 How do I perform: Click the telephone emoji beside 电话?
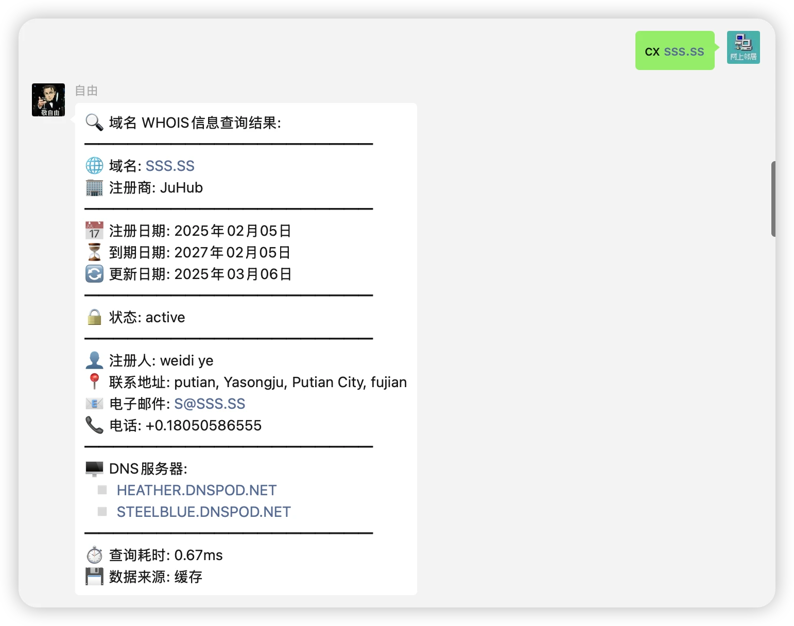[x=94, y=425]
